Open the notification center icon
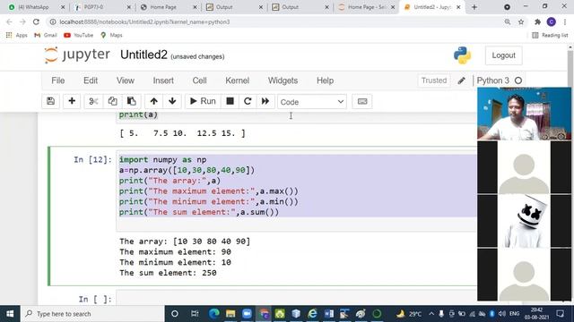The width and height of the screenshot is (574, 322). (x=560, y=314)
